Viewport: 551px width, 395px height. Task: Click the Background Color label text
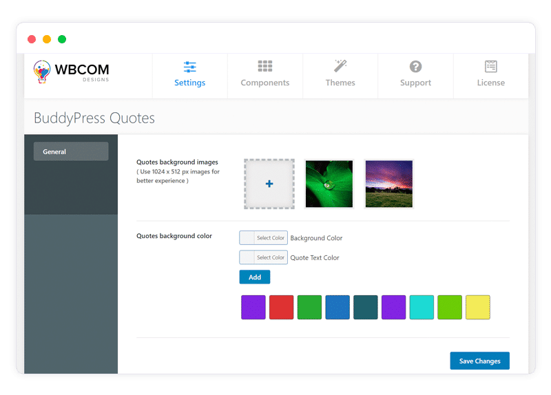(316, 238)
